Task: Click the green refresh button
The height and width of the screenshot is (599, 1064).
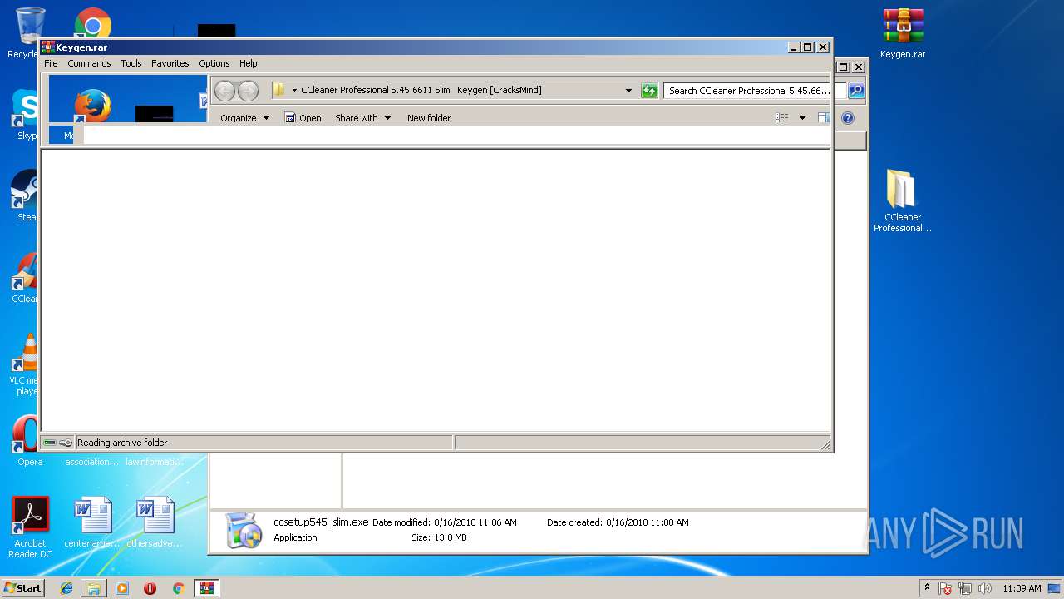Action: [x=649, y=91]
